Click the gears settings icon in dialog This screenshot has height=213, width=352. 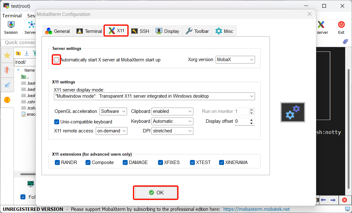[293, 112]
